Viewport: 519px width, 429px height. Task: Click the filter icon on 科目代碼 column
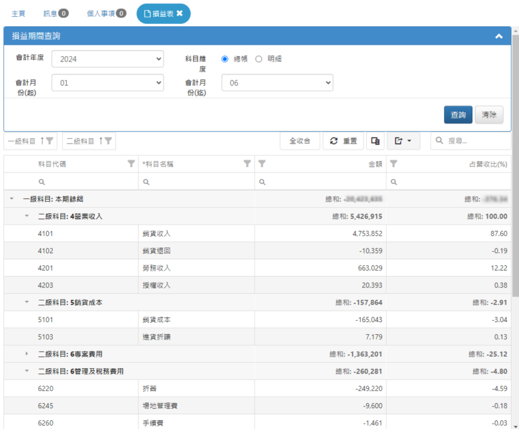pos(131,164)
